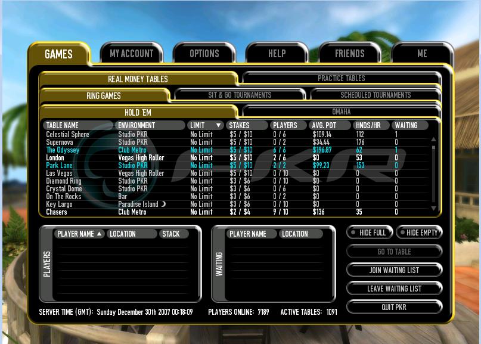Click the Go To Table button
The height and width of the screenshot is (344, 481).
point(394,252)
